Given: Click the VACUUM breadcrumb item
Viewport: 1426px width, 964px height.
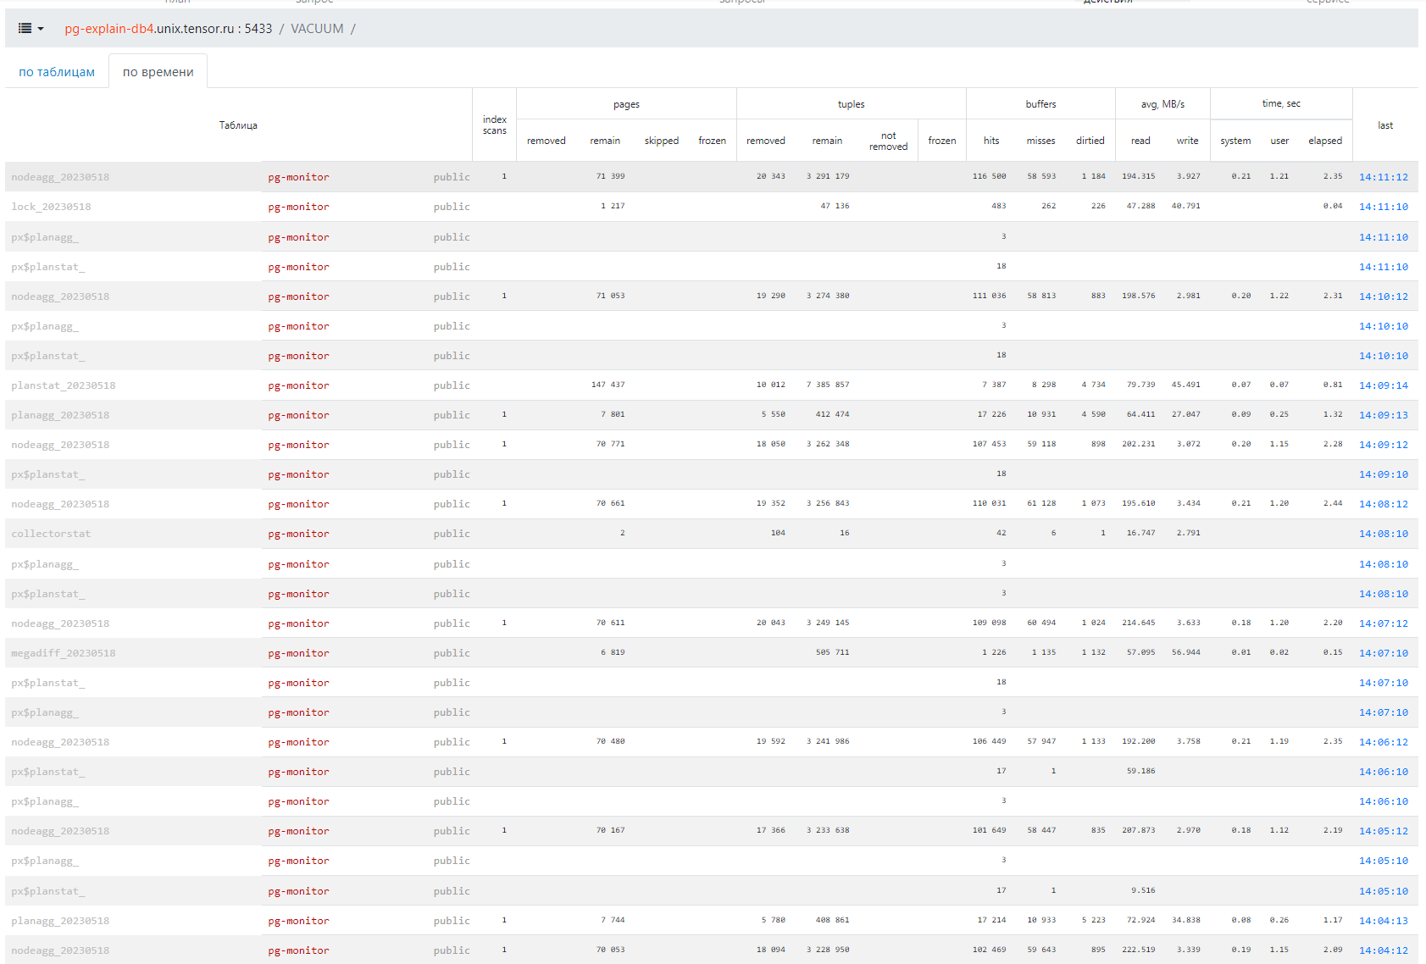Looking at the screenshot, I should point(317,29).
